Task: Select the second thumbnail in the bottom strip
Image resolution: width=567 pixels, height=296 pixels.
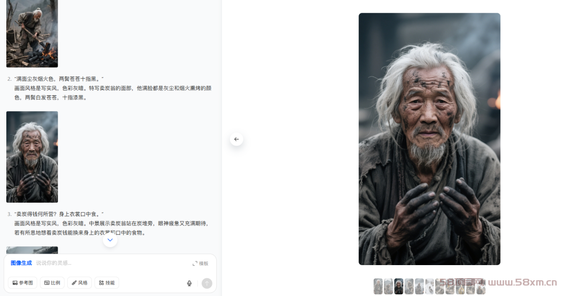Action: click(388, 287)
